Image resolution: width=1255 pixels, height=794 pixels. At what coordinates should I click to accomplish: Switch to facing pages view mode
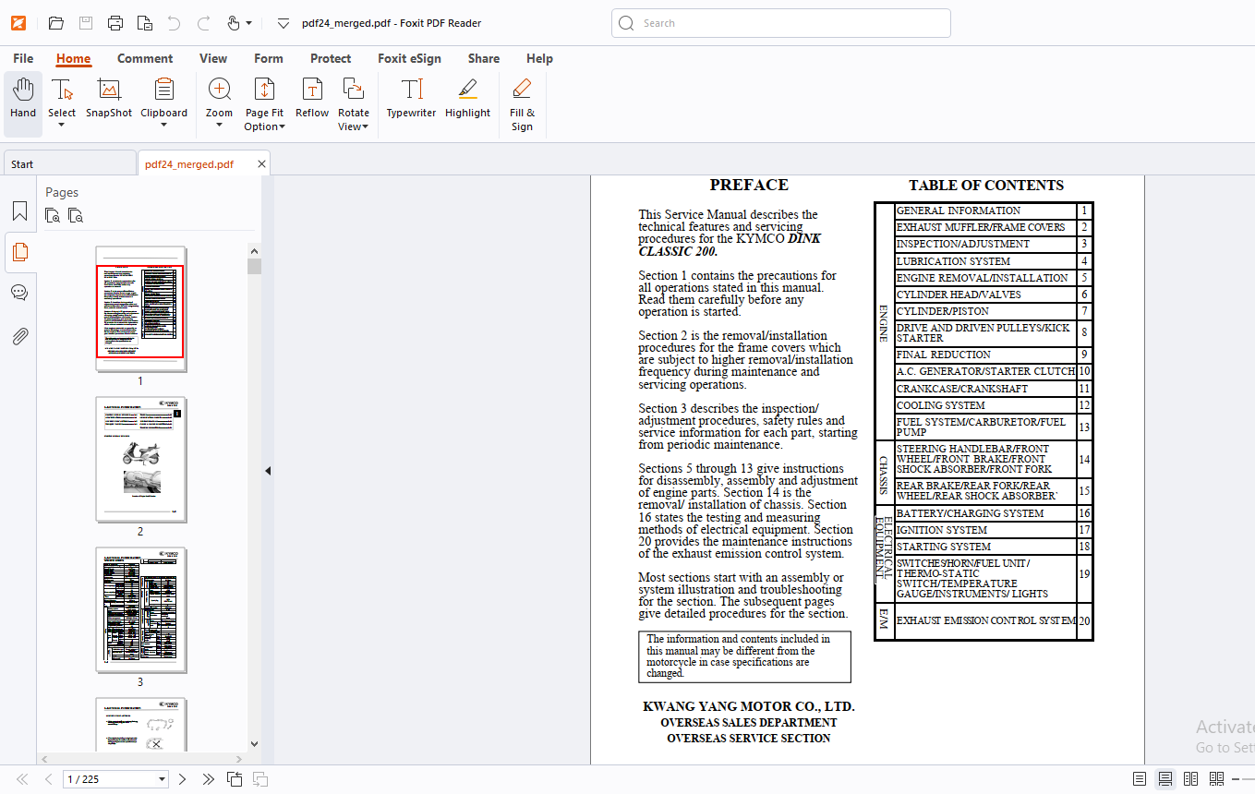point(1191,779)
